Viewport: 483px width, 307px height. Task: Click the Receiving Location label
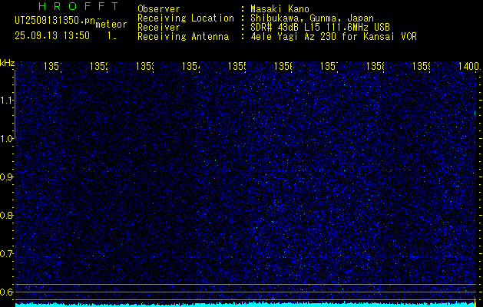(186, 18)
